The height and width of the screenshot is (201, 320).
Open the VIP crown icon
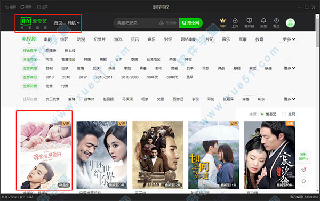point(222,21)
